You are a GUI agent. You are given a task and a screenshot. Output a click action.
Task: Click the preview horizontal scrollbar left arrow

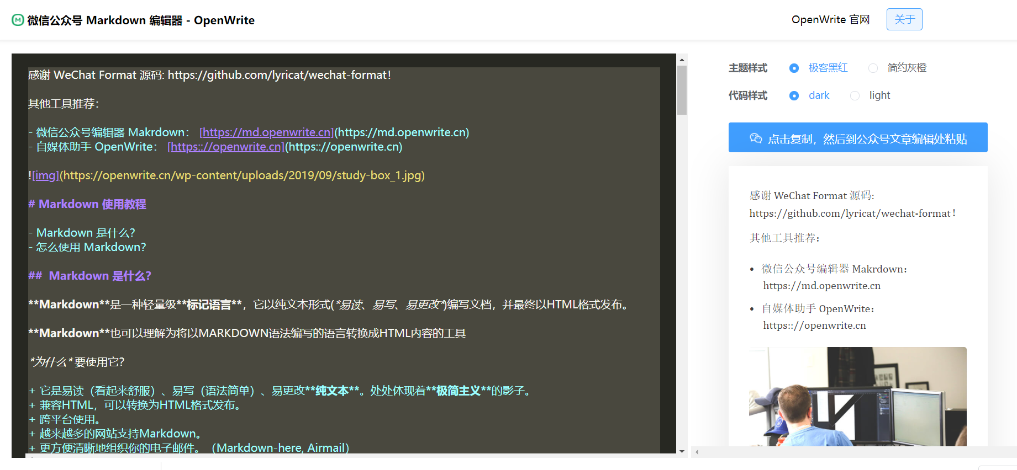pyautogui.click(x=697, y=452)
